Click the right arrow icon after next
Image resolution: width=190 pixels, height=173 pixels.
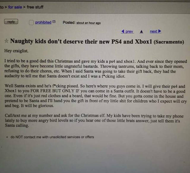point(160,31)
